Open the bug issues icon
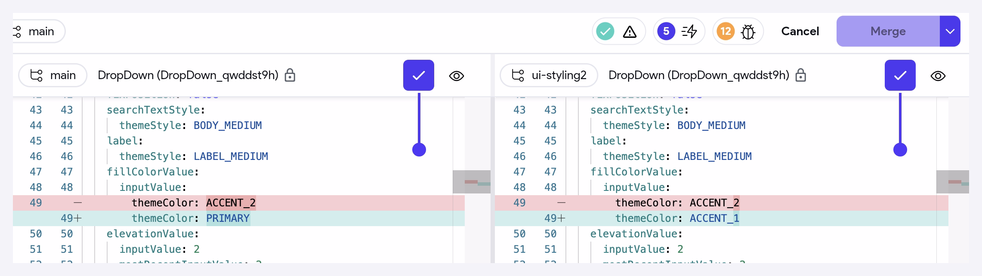Screen dimensions: 982x276 tap(748, 32)
